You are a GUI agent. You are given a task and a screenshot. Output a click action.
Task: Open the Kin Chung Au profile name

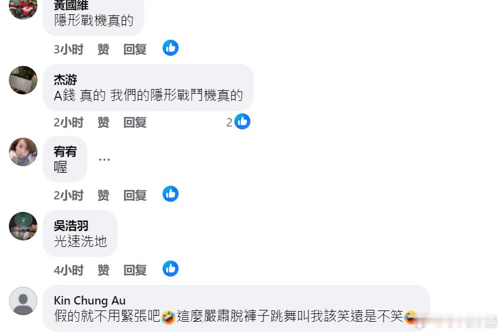(90, 301)
